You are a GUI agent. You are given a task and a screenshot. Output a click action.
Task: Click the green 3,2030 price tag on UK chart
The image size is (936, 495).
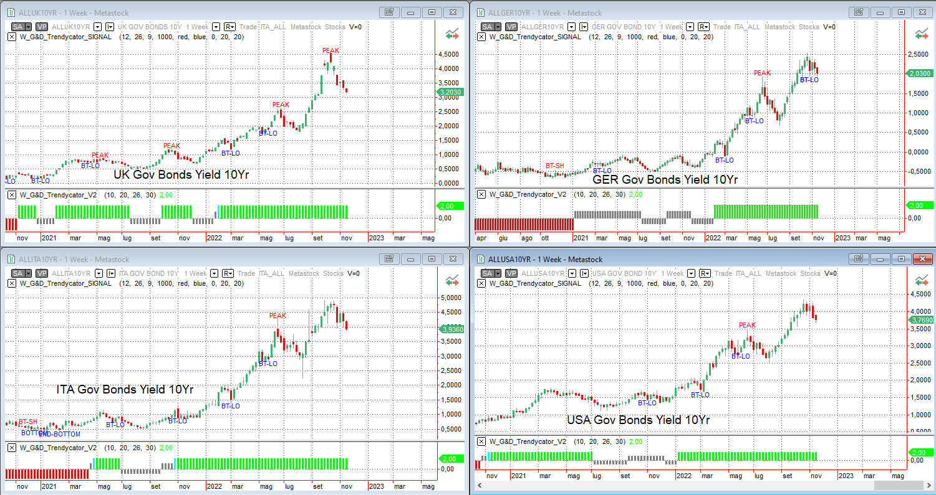[x=449, y=92]
